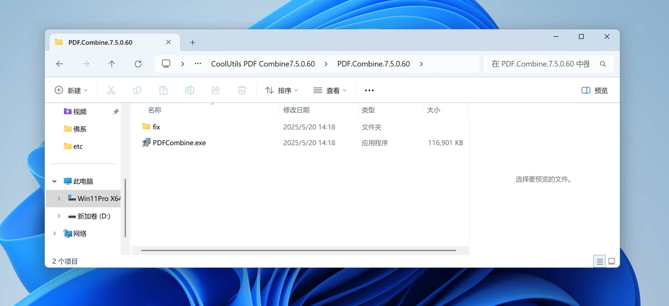Open the 新建 new item button
Image resolution: width=669 pixels, height=306 pixels.
click(71, 90)
